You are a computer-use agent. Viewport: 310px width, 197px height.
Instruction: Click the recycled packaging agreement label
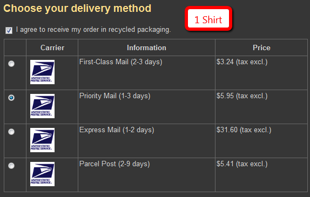(93, 30)
